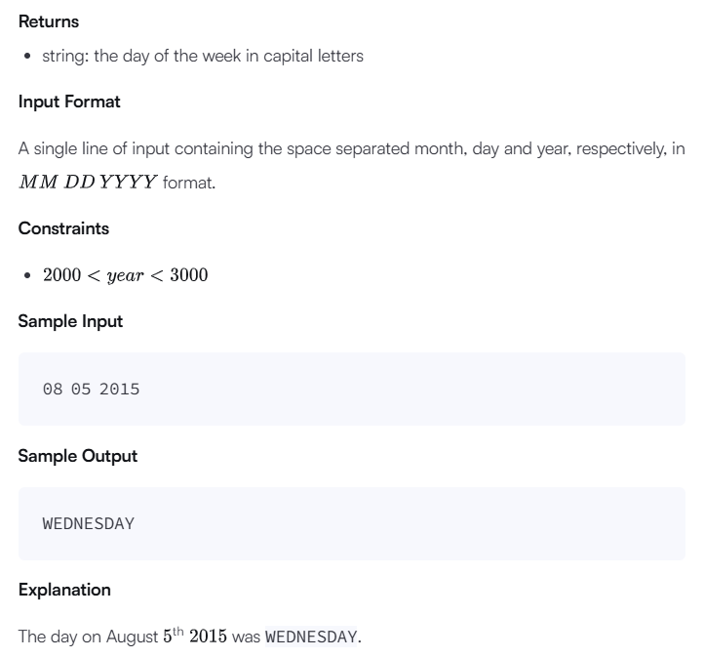Viewport: 705px width, 658px height.
Task: Click the Sample Input heading
Action: (x=70, y=321)
